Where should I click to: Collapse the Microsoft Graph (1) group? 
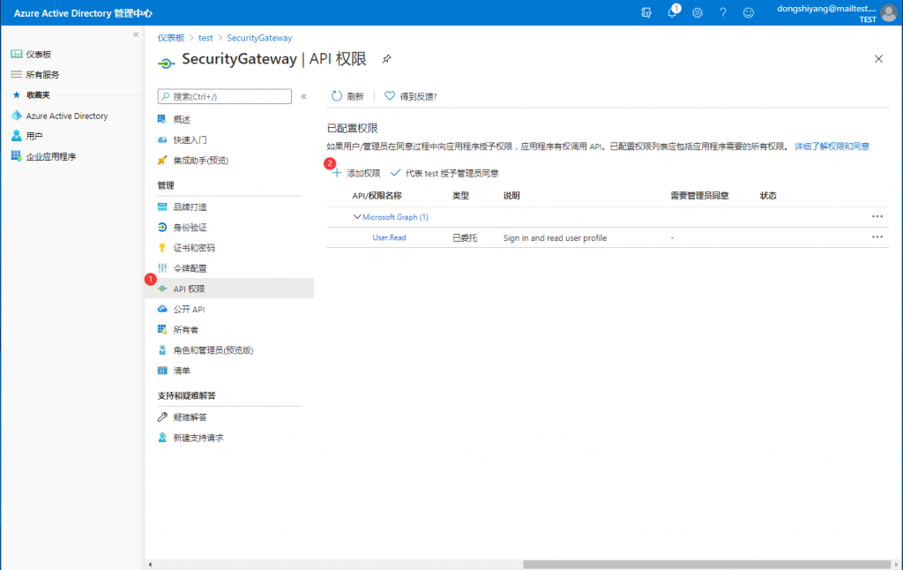(x=356, y=217)
